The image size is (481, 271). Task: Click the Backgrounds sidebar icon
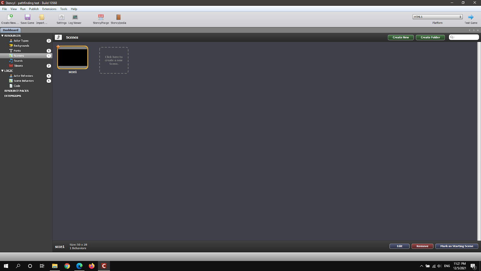coord(11,46)
